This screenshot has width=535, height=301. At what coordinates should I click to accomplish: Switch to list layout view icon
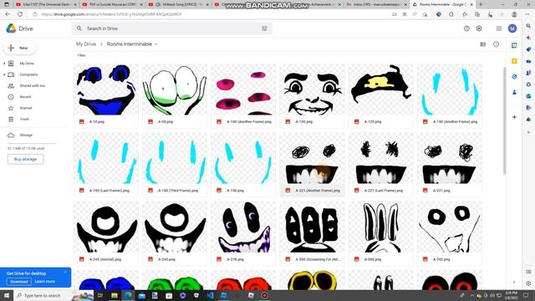[483, 44]
